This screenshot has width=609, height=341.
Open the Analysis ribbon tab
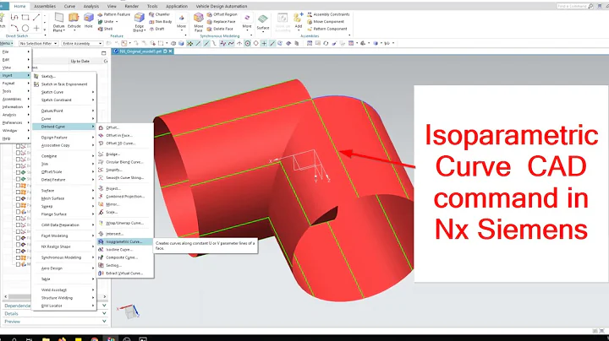91,6
